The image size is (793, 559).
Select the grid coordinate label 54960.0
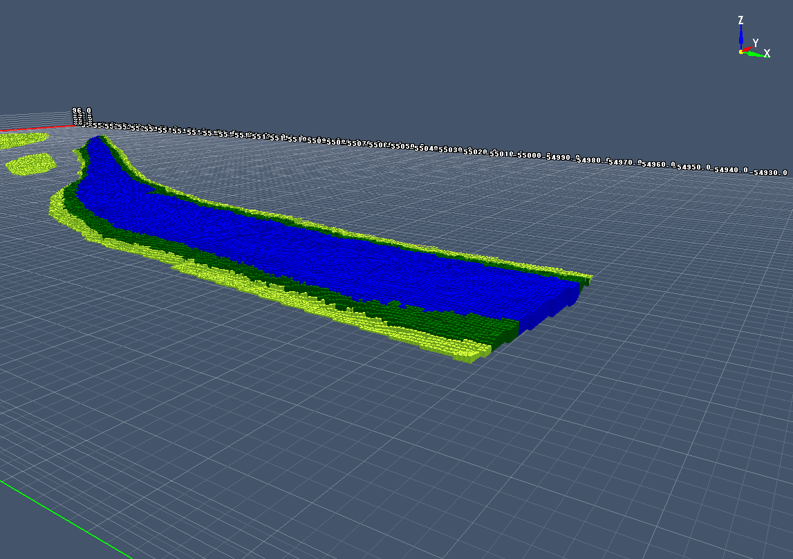click(x=658, y=165)
